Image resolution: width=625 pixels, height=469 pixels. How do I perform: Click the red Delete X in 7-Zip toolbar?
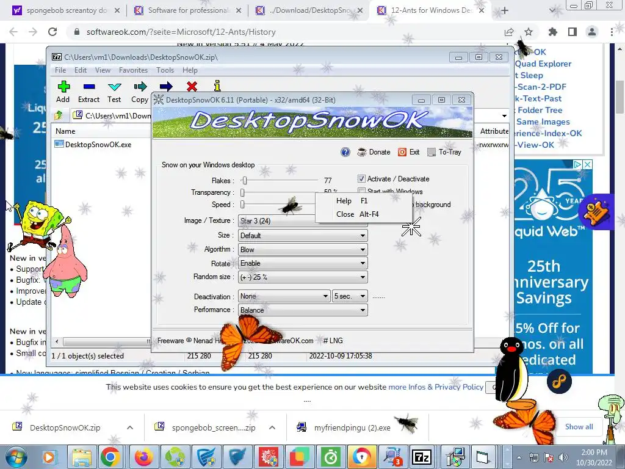(x=192, y=86)
